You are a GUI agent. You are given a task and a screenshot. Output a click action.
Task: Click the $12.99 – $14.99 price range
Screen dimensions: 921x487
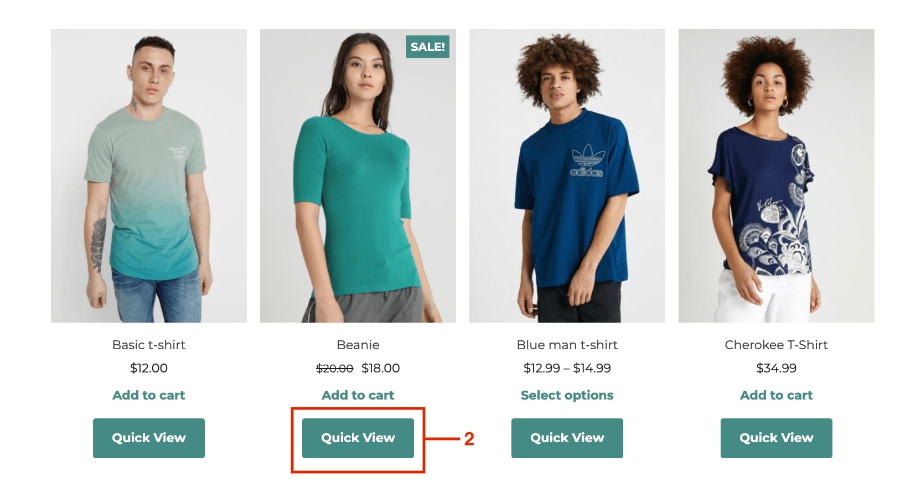(x=567, y=368)
